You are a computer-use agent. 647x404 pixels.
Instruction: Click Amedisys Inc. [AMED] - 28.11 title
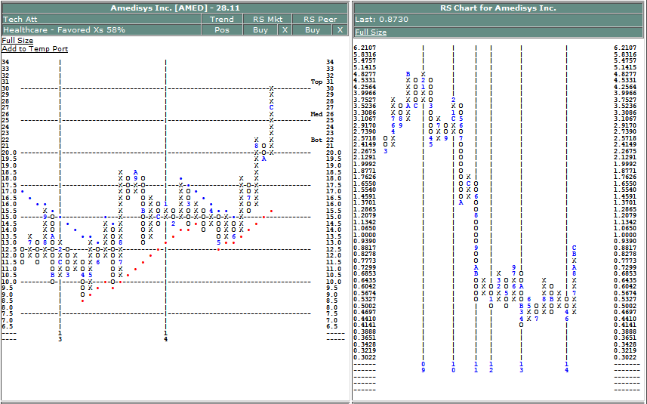coord(175,8)
